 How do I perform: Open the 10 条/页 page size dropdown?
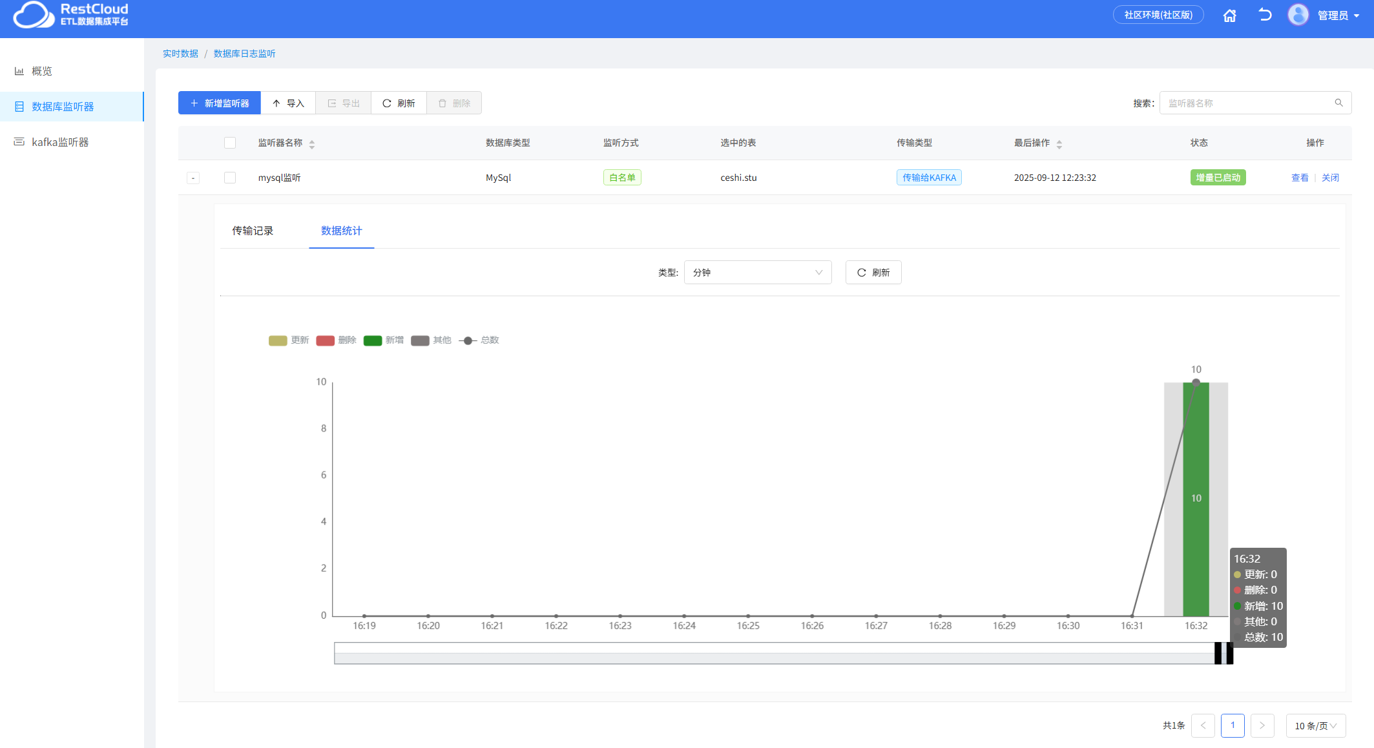click(1315, 725)
